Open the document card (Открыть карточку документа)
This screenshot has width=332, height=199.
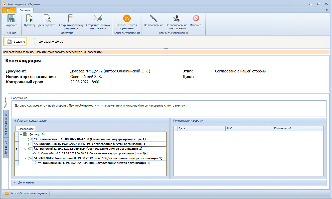[x=71, y=19]
